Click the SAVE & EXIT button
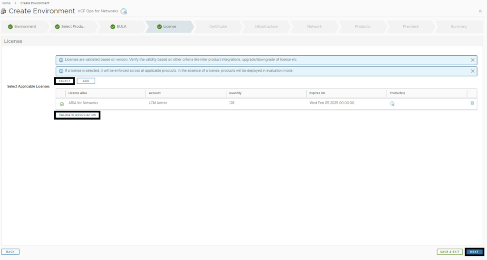 pos(449,251)
